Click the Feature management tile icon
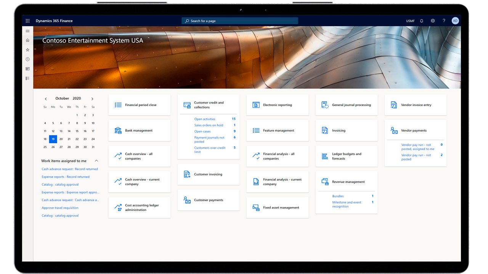Screen dimensions: 488x274 point(256,131)
